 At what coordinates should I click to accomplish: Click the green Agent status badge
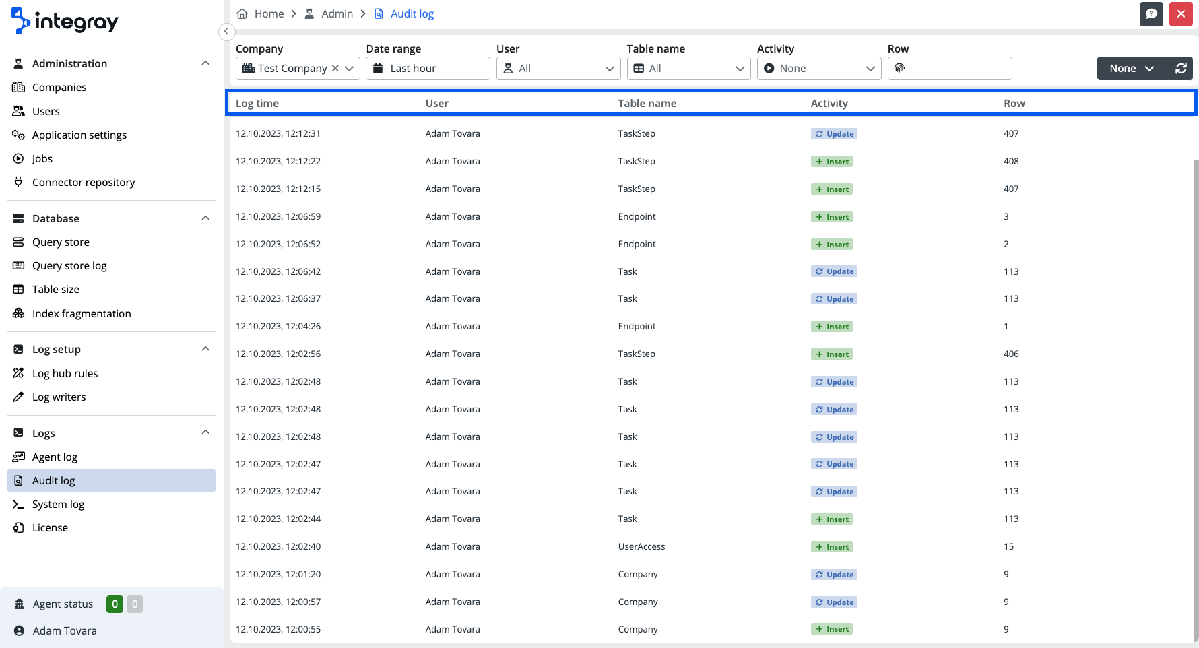click(115, 604)
